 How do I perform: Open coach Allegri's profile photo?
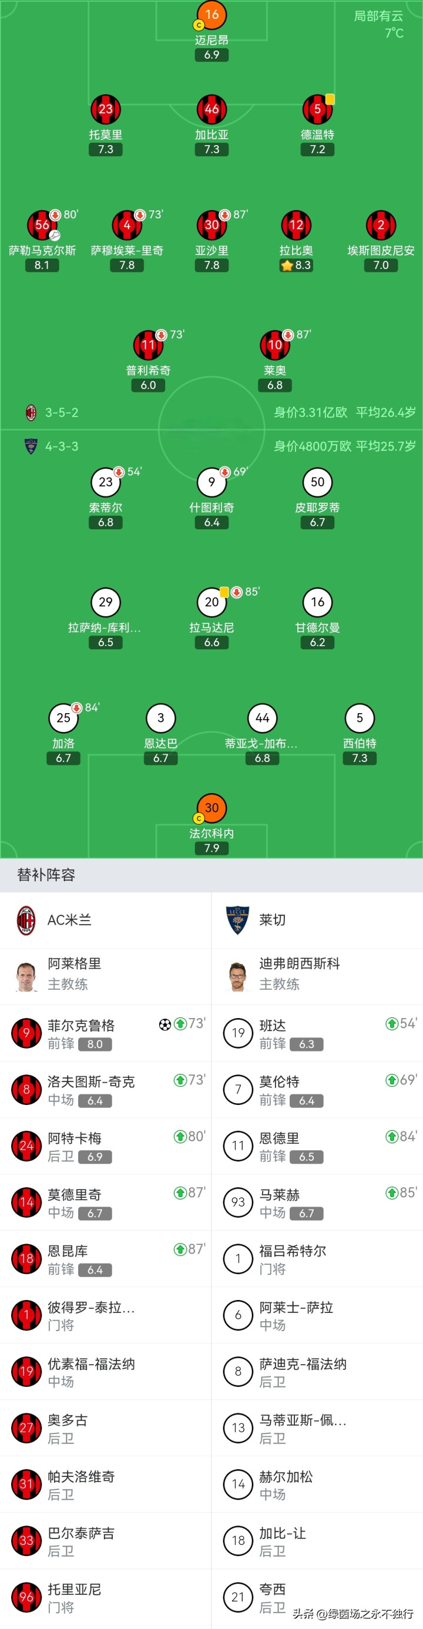tap(26, 976)
